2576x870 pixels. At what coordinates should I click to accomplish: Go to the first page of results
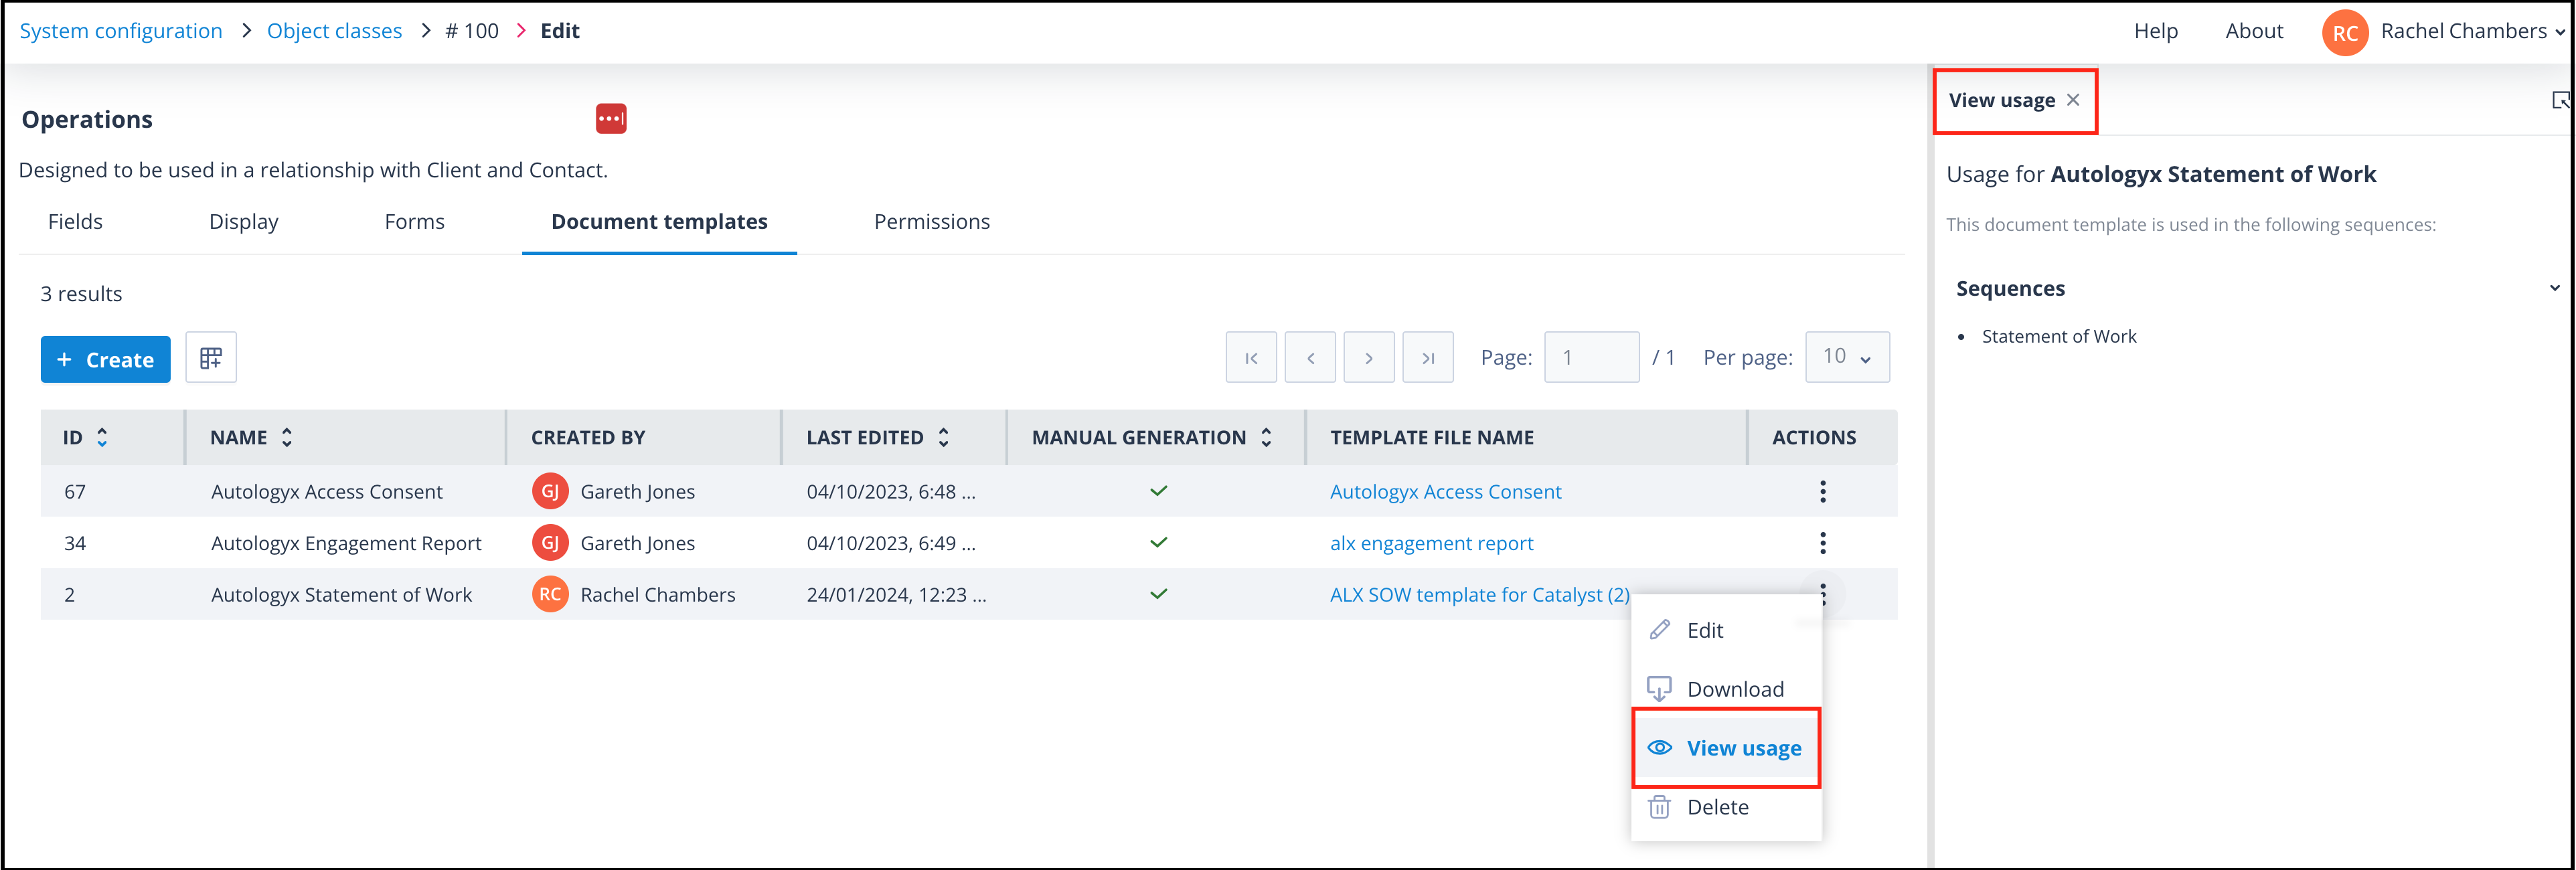[x=1251, y=357]
